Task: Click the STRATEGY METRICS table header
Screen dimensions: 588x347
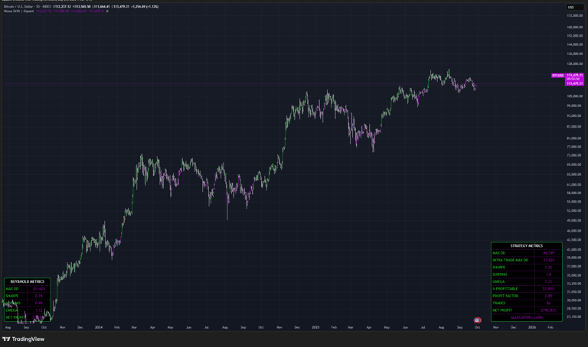Action: coord(526,245)
